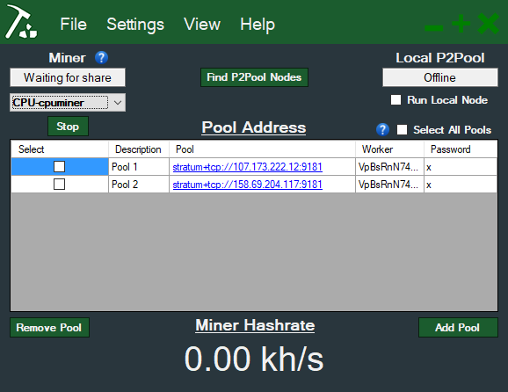Click the Remove Pool button
This screenshot has height=392, width=508.
pyautogui.click(x=49, y=328)
